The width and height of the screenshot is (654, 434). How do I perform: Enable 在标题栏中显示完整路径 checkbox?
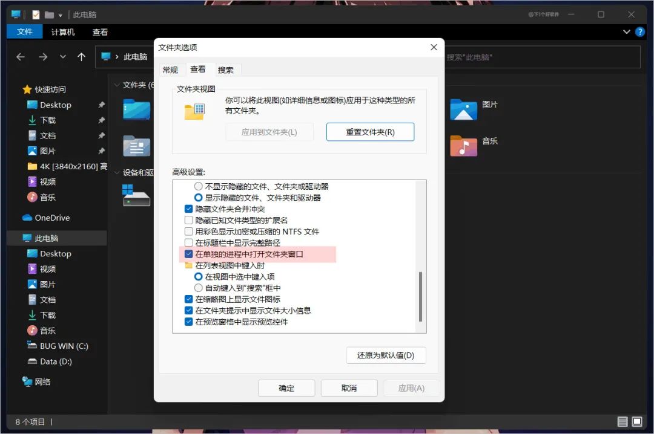[x=188, y=242]
